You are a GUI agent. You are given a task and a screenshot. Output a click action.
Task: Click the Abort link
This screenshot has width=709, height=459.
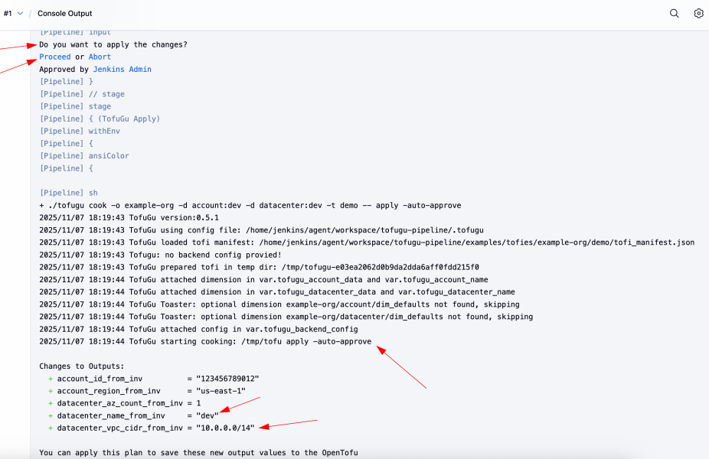[x=100, y=57]
